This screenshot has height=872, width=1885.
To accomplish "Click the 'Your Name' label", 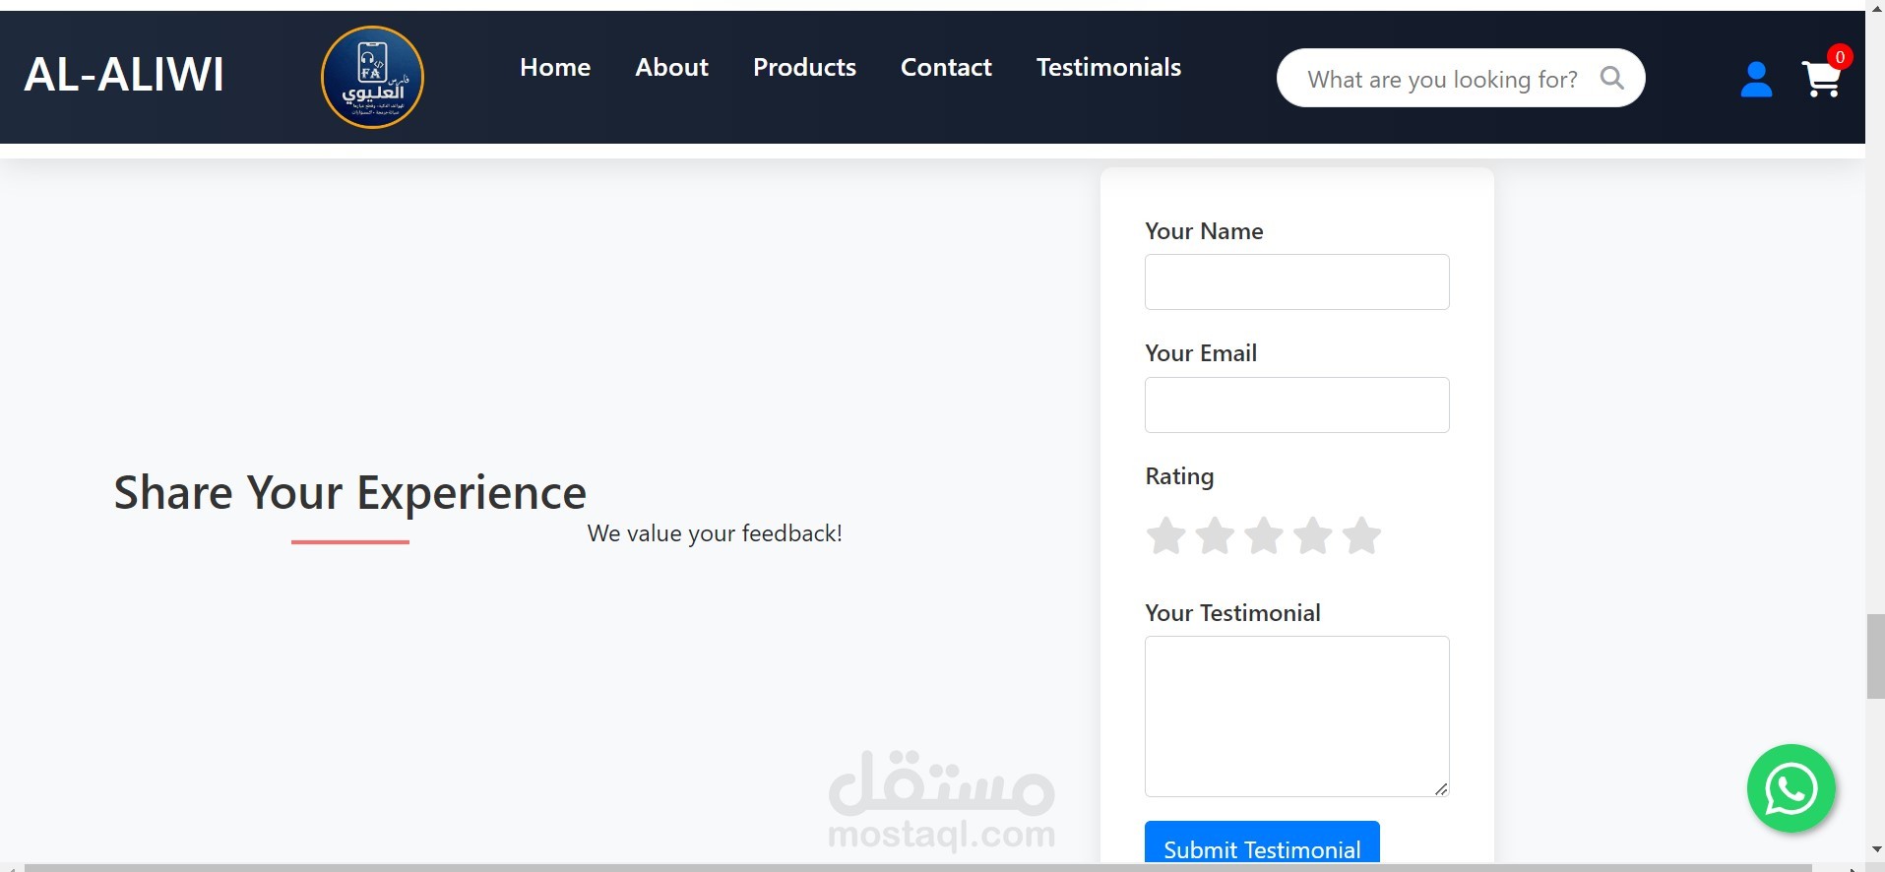I will (x=1204, y=230).
